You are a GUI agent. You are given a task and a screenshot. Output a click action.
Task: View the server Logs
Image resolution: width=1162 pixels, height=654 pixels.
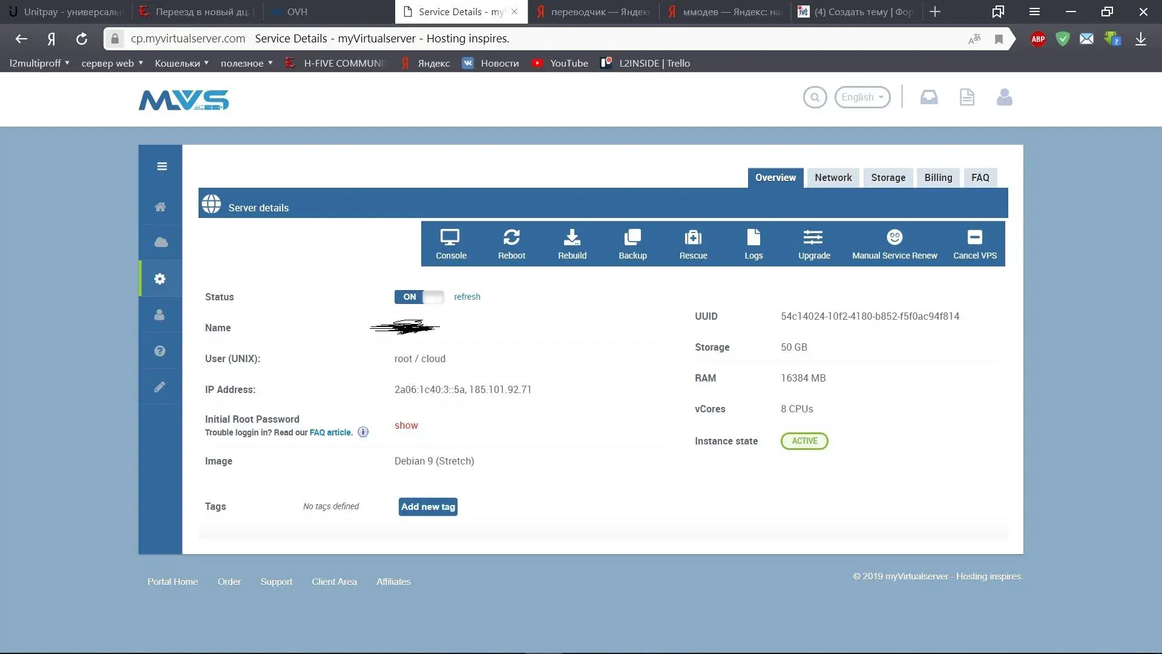(753, 244)
